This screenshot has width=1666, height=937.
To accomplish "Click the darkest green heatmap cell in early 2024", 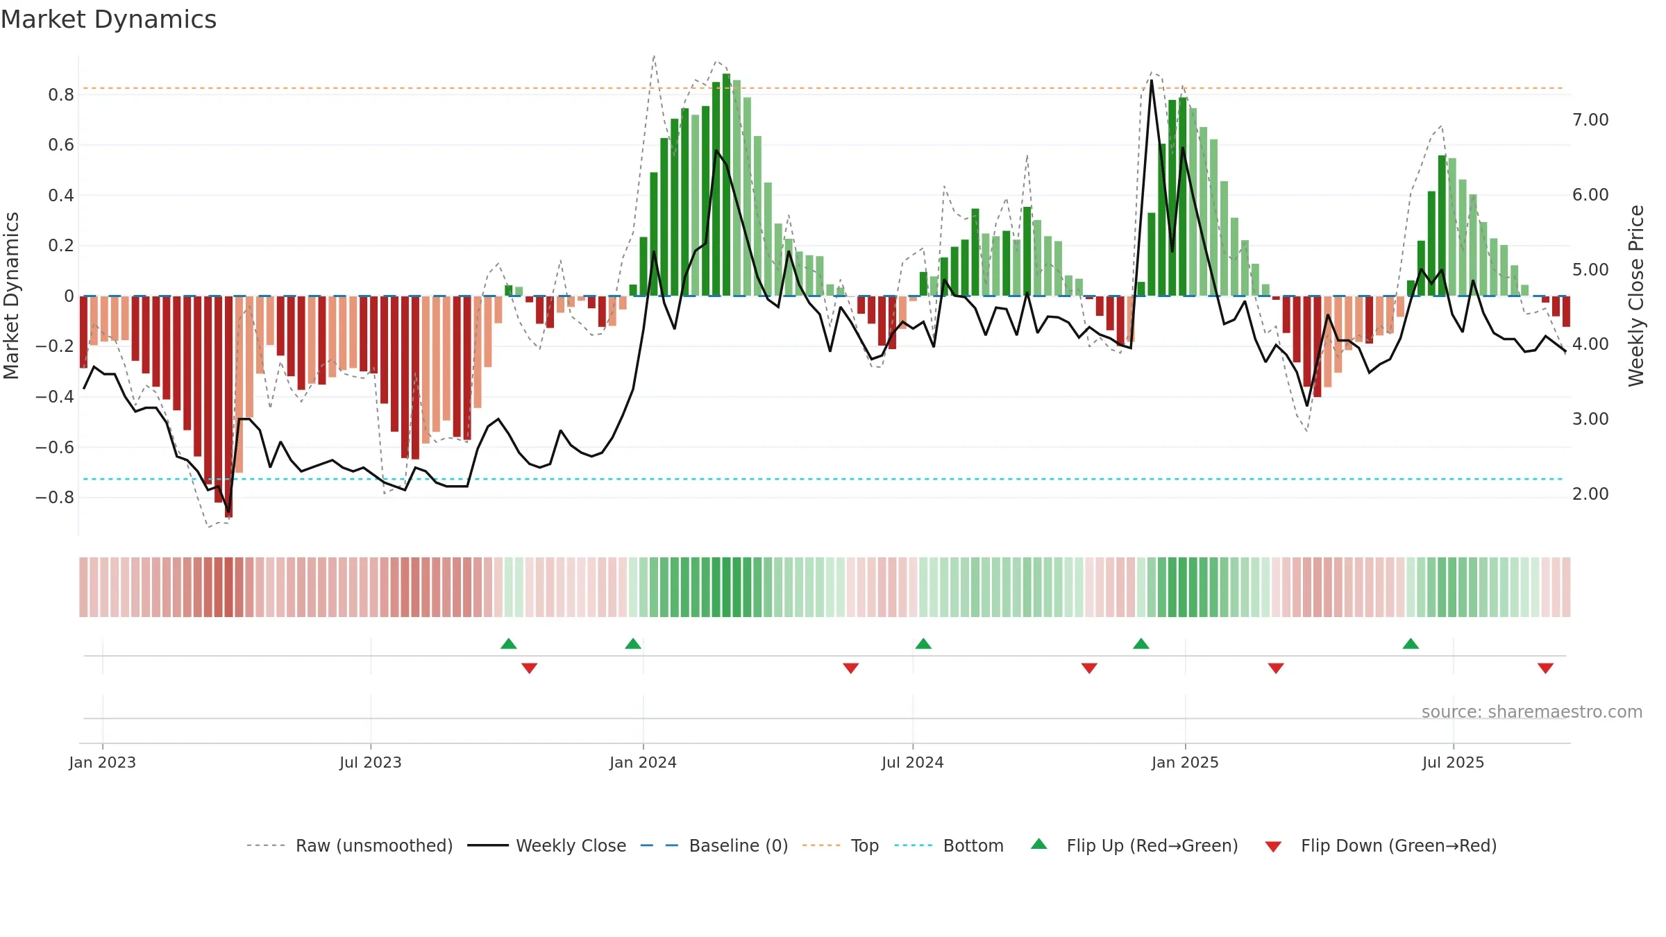I will [726, 587].
